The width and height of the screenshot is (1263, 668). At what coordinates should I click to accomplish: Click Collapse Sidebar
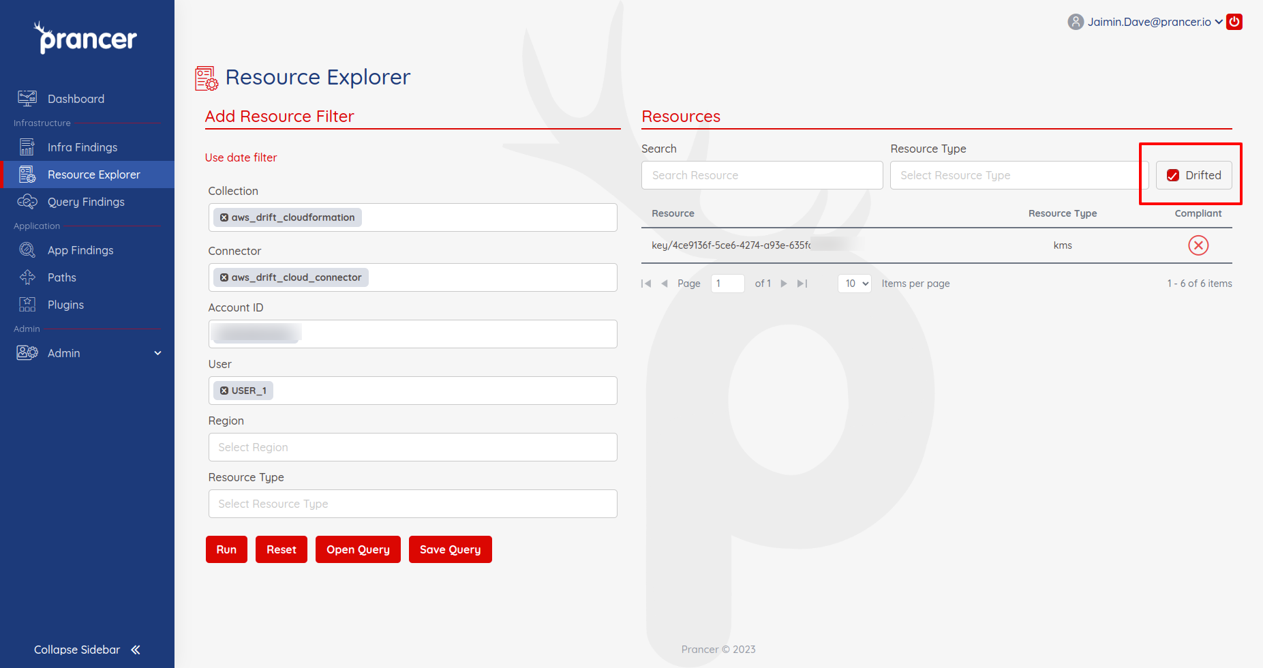tap(87, 650)
